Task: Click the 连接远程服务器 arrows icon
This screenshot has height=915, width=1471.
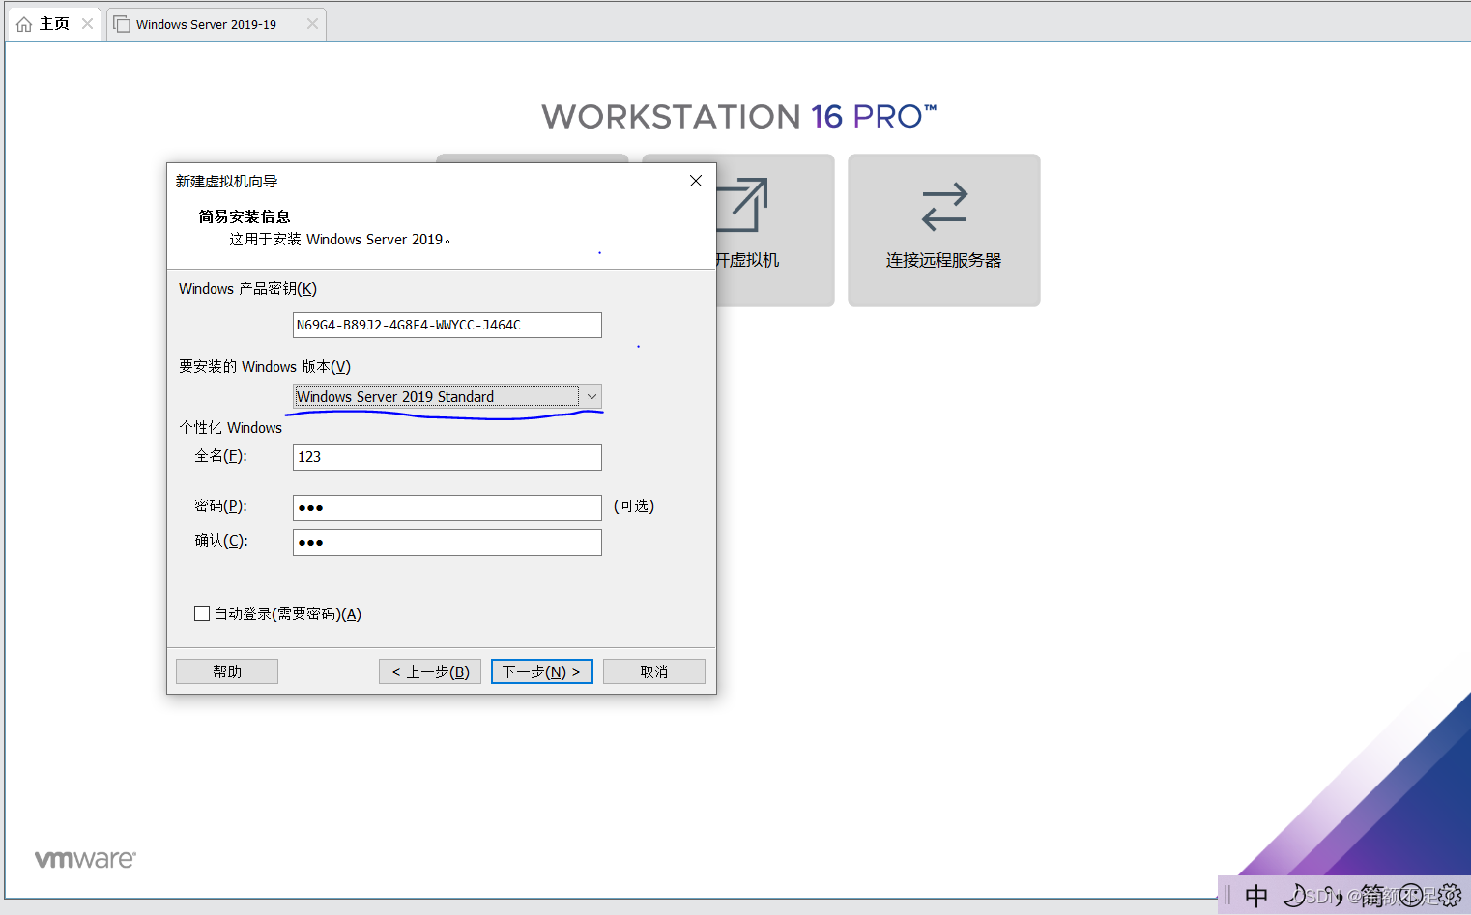Action: coord(944,207)
